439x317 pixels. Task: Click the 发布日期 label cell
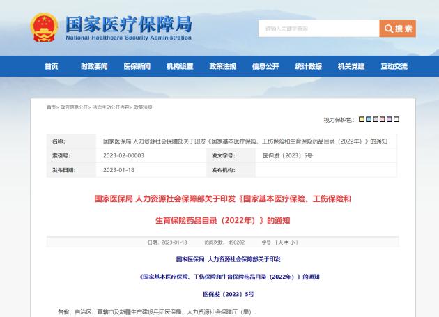tap(71, 170)
